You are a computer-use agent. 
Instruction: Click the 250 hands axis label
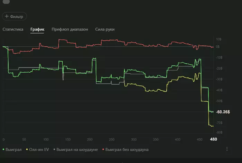pos(112,139)
